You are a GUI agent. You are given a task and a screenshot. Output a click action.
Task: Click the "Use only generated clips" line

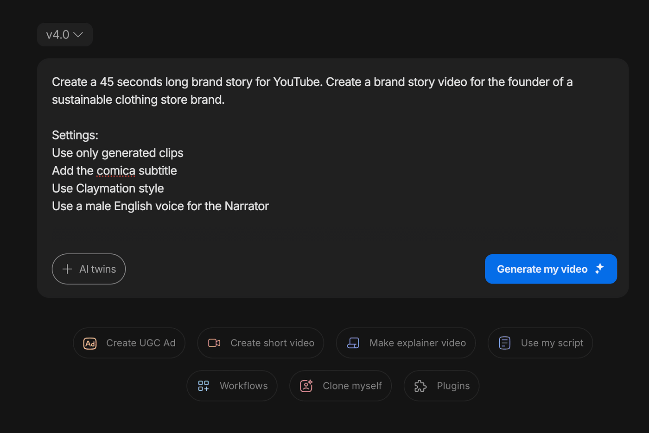click(x=117, y=153)
